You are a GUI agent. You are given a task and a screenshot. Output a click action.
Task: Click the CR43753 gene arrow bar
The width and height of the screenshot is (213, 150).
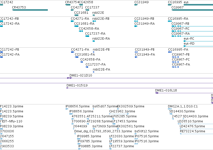point(30,10)
